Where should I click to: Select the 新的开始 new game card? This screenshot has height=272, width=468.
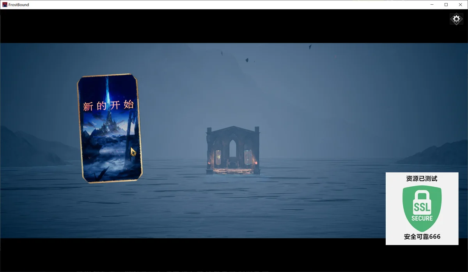[x=110, y=128]
